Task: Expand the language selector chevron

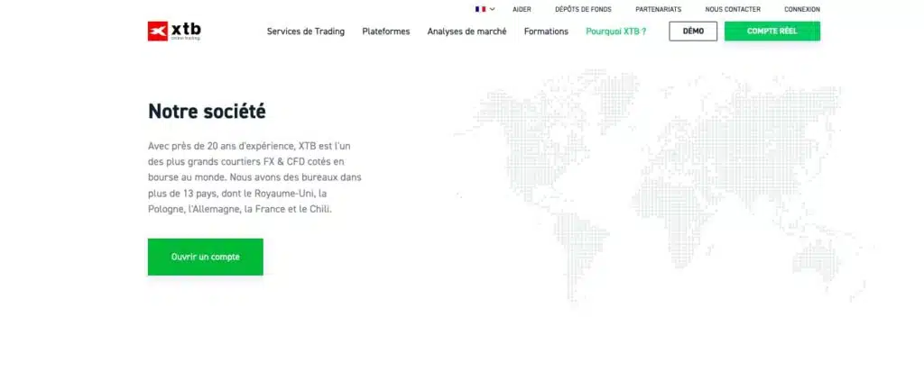Action: [492, 9]
